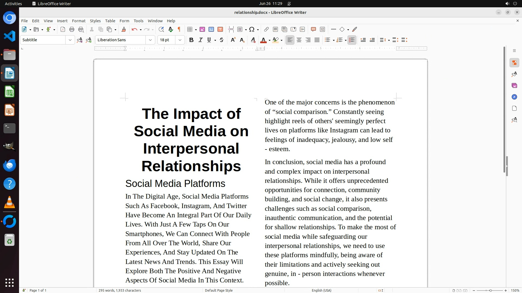Screen dimensions: 522x293
Task: Click the font name input field
Action: tap(120, 40)
